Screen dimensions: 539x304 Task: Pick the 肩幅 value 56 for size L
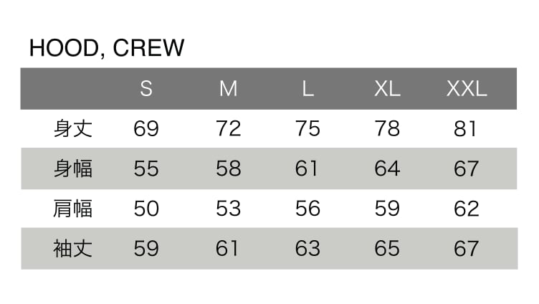[307, 209]
